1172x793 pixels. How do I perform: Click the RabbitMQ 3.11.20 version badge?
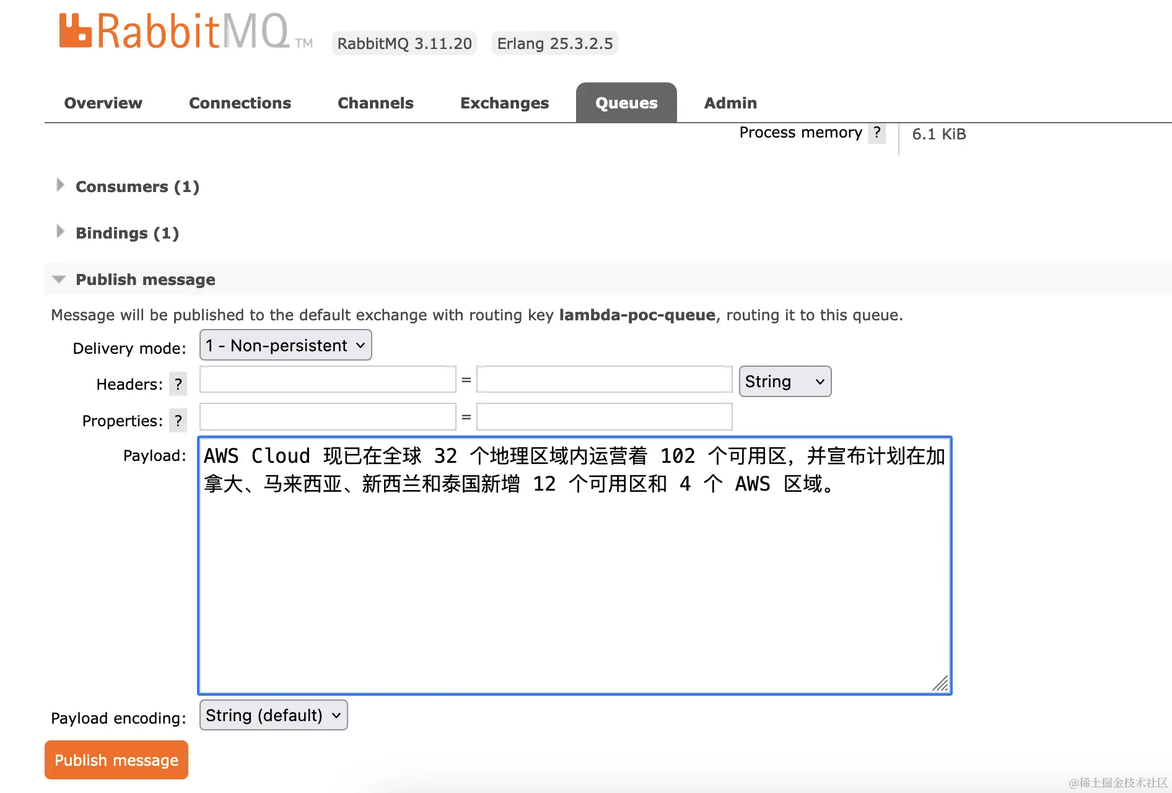pyautogui.click(x=404, y=43)
